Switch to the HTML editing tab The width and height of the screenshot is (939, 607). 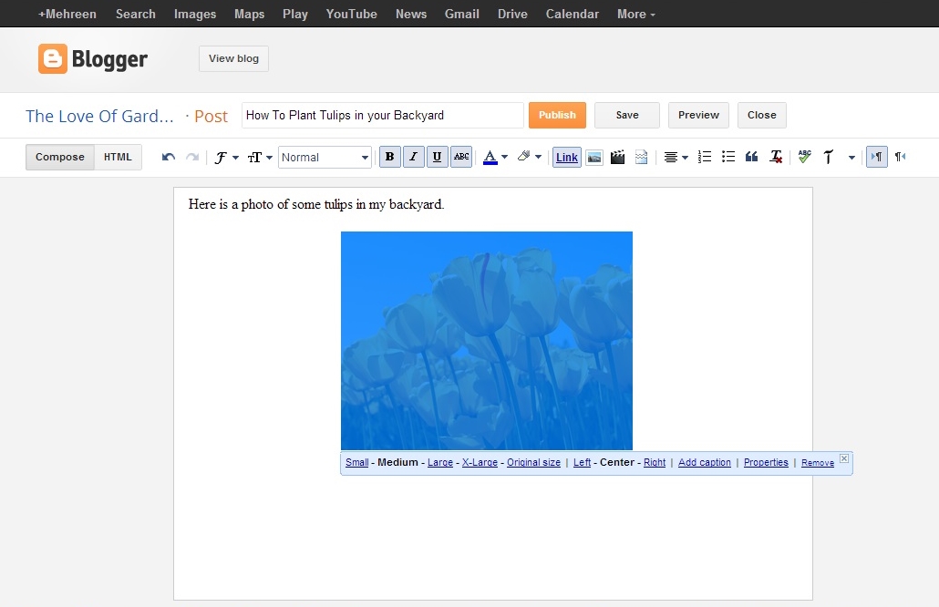(118, 157)
